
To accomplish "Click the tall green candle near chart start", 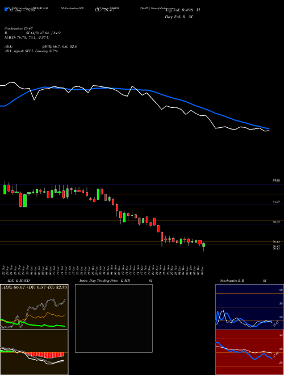I will 24,201.
